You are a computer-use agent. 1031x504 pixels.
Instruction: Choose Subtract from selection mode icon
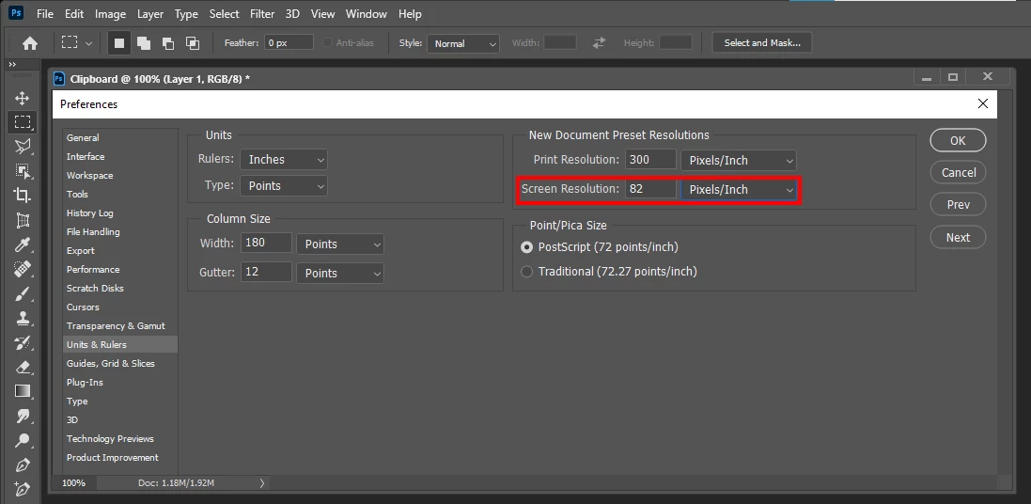coord(167,42)
